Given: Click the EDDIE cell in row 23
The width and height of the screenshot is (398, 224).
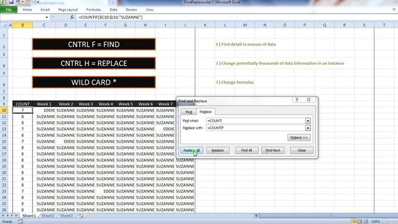Looking at the screenshot, I should tap(106, 191).
